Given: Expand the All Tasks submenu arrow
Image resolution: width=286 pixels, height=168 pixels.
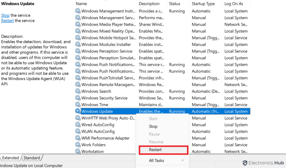Looking at the screenshot, I should click(x=182, y=161).
